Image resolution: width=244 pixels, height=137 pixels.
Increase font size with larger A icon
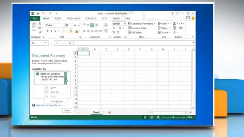coord(75,25)
